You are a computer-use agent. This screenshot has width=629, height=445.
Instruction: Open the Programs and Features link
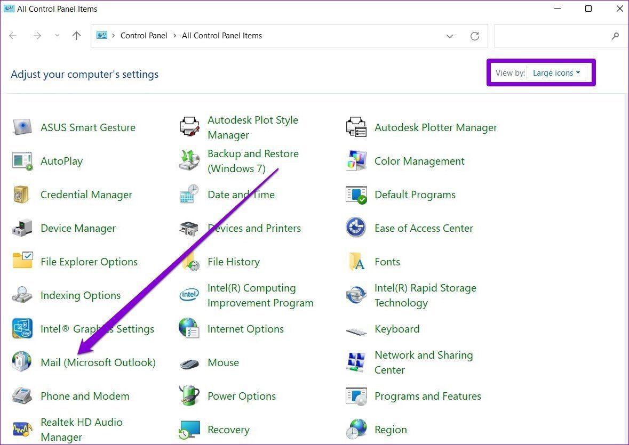click(428, 396)
